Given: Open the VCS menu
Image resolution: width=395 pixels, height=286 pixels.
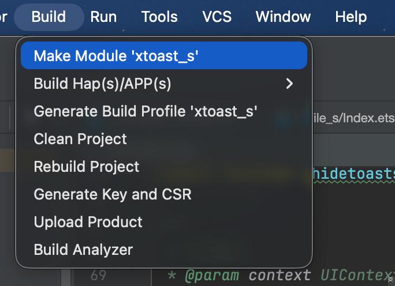Looking at the screenshot, I should point(217,17).
